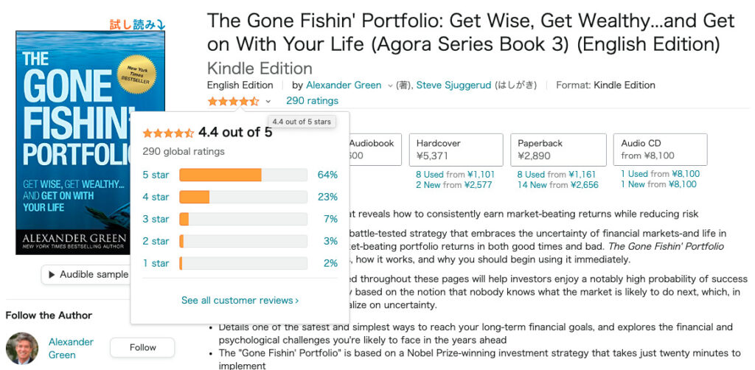Play the Audible sample triangle icon
755x370 pixels.
pos(52,275)
